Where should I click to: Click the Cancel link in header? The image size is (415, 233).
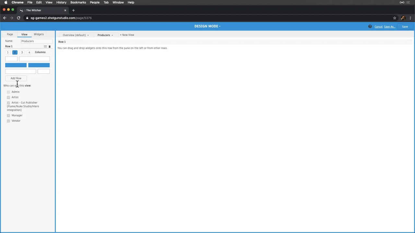click(378, 27)
